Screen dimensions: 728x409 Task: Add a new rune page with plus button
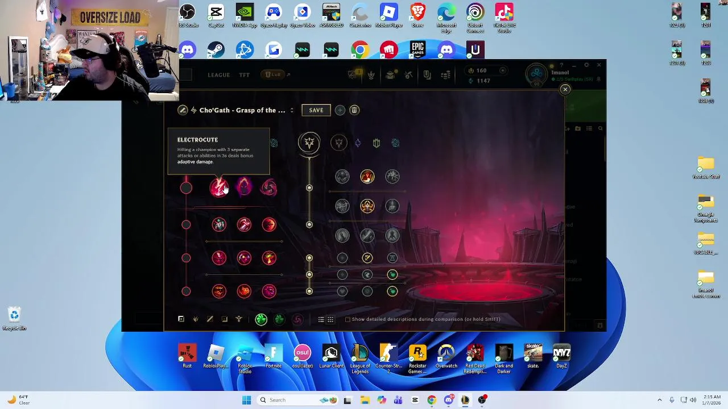click(340, 110)
